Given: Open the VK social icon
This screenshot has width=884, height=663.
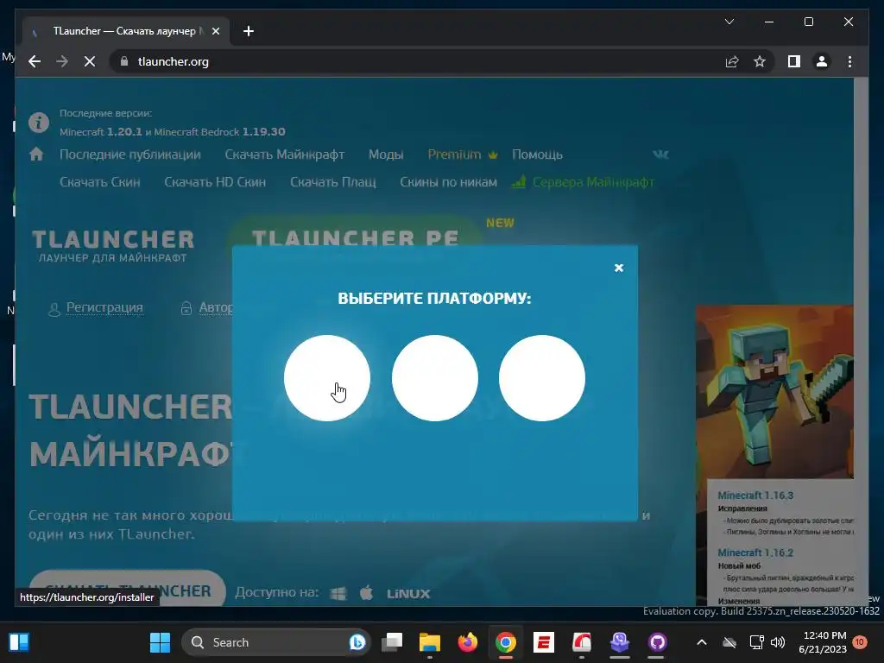Looking at the screenshot, I should [x=660, y=154].
